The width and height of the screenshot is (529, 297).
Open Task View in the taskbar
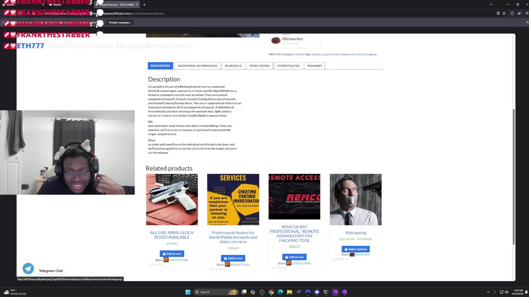pyautogui.click(x=244, y=292)
